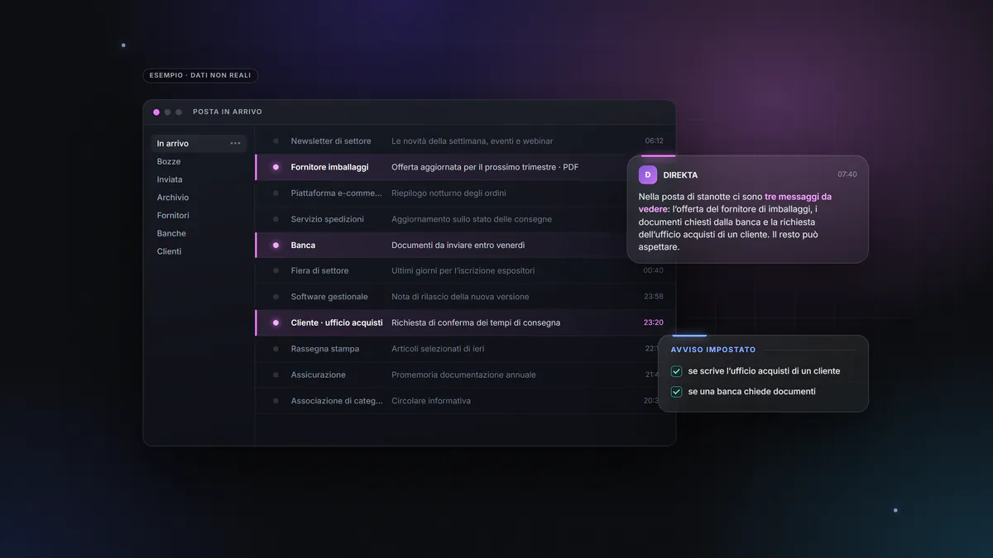Open "Ultimi giorni per l'iscrizione espositori" email

[465, 271]
